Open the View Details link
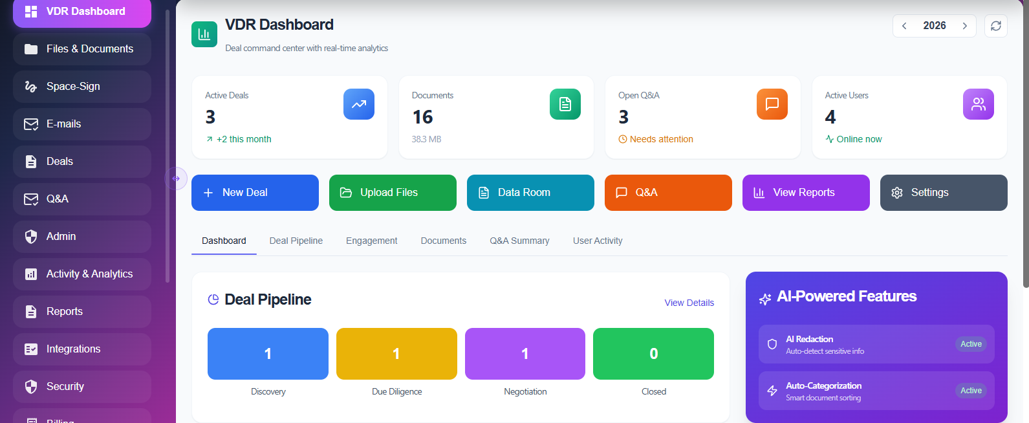Viewport: 1029px width, 423px height. 689,303
